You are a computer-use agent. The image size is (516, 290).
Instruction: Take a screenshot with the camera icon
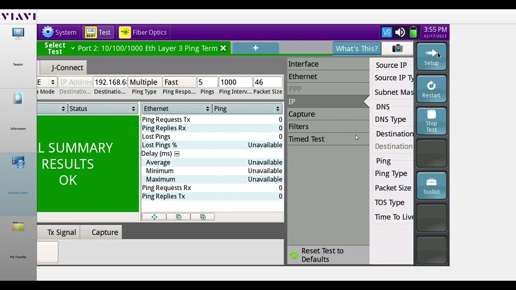[x=397, y=48]
